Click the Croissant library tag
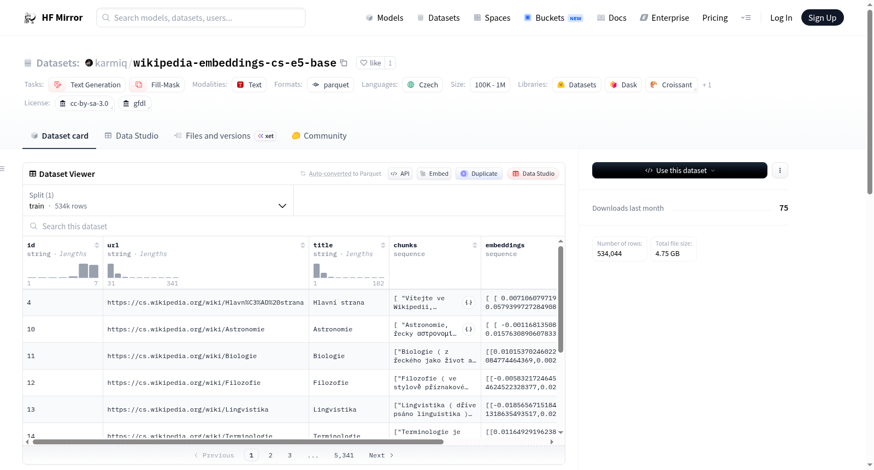The image size is (874, 470). tap(671, 85)
